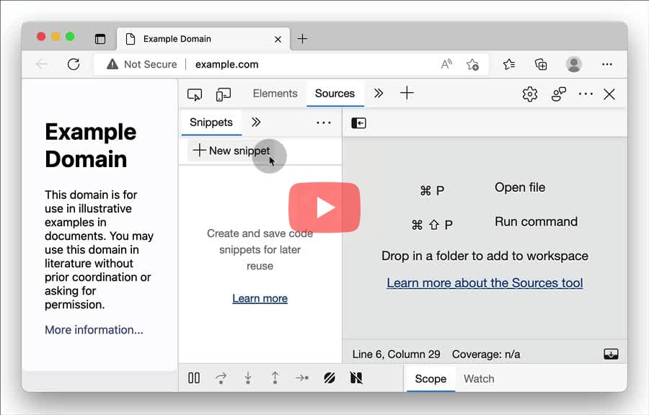Click the step over icon

point(221,378)
